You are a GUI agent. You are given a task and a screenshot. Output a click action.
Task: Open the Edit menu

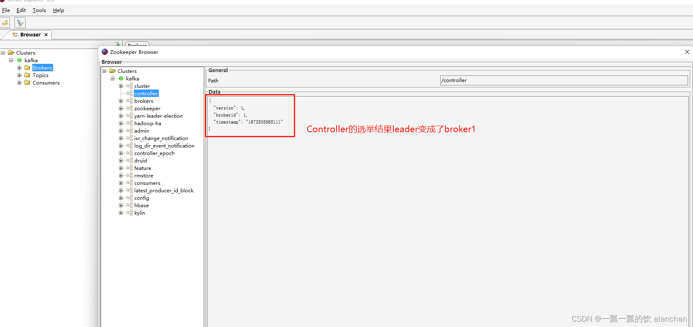(x=21, y=10)
